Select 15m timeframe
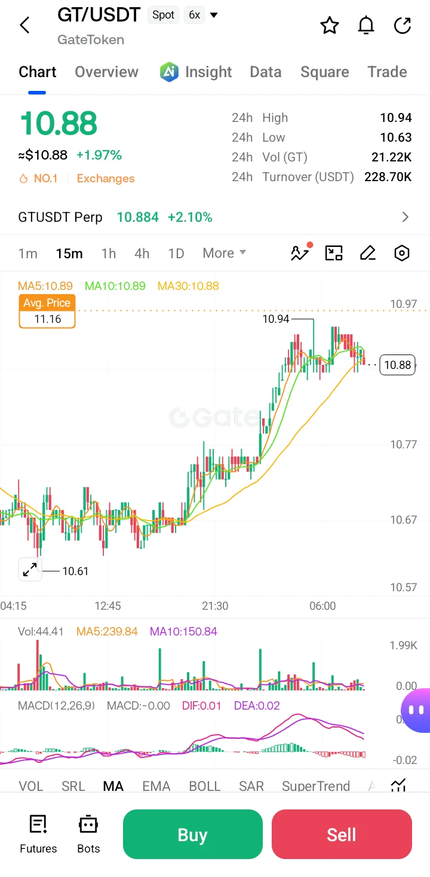The image size is (430, 877). [x=69, y=253]
